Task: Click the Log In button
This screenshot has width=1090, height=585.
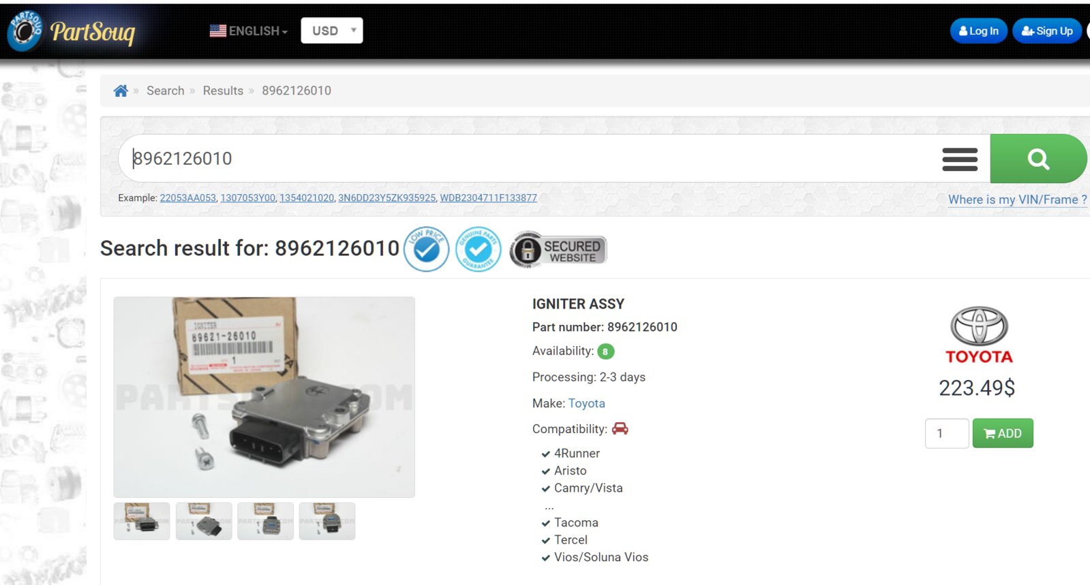Action: point(978,31)
